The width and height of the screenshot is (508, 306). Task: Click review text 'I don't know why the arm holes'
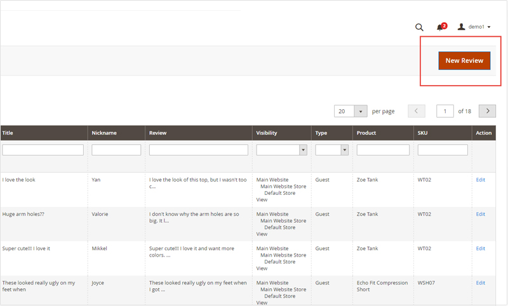point(194,217)
